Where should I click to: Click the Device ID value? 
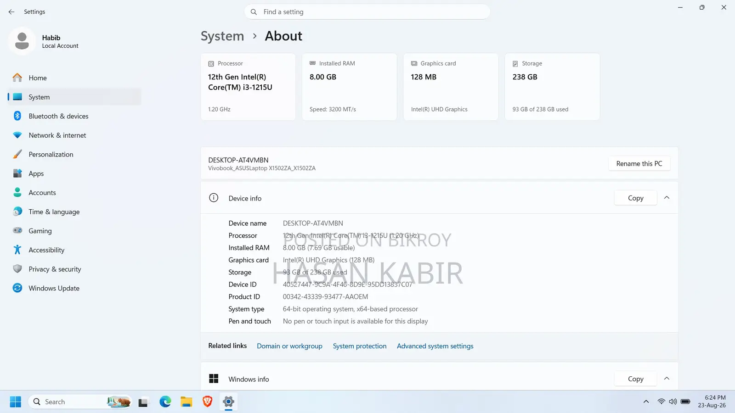348,285
